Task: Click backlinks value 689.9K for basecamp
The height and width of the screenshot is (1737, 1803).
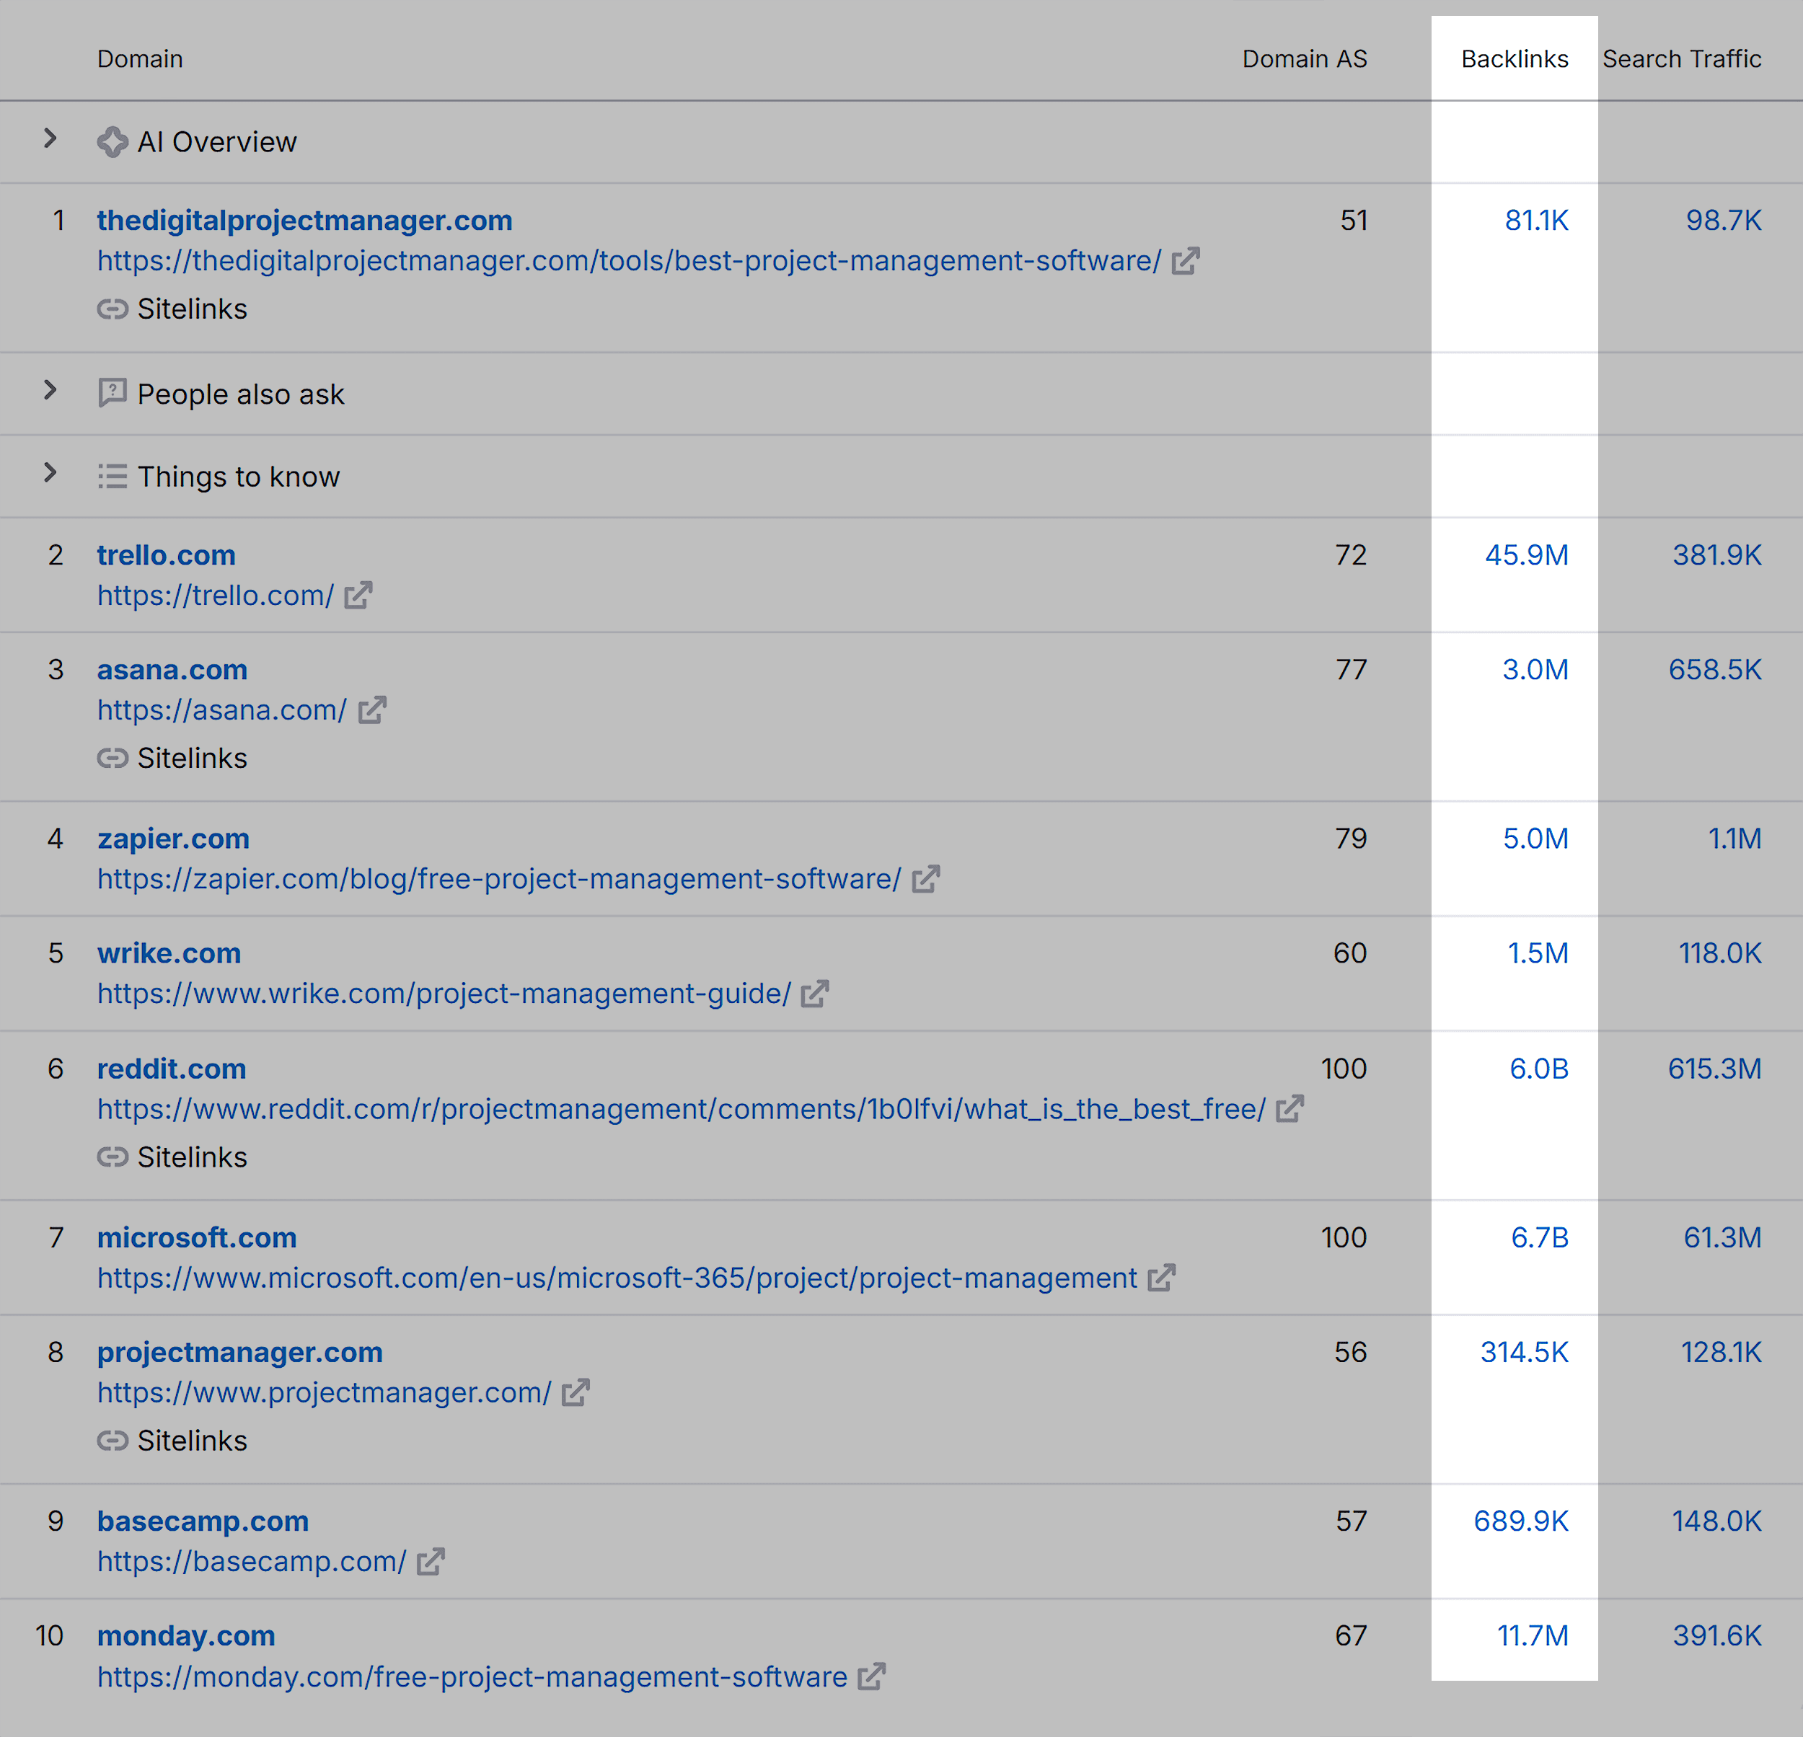Action: pos(1520,1522)
